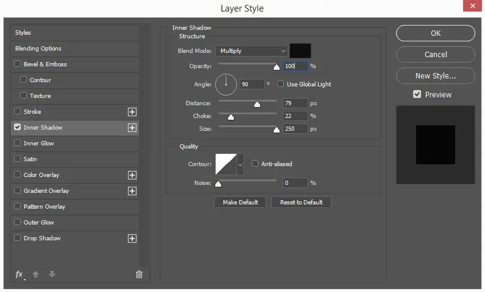Open the Contour picker dropdown arrow
The height and width of the screenshot is (292, 485).
pos(240,164)
